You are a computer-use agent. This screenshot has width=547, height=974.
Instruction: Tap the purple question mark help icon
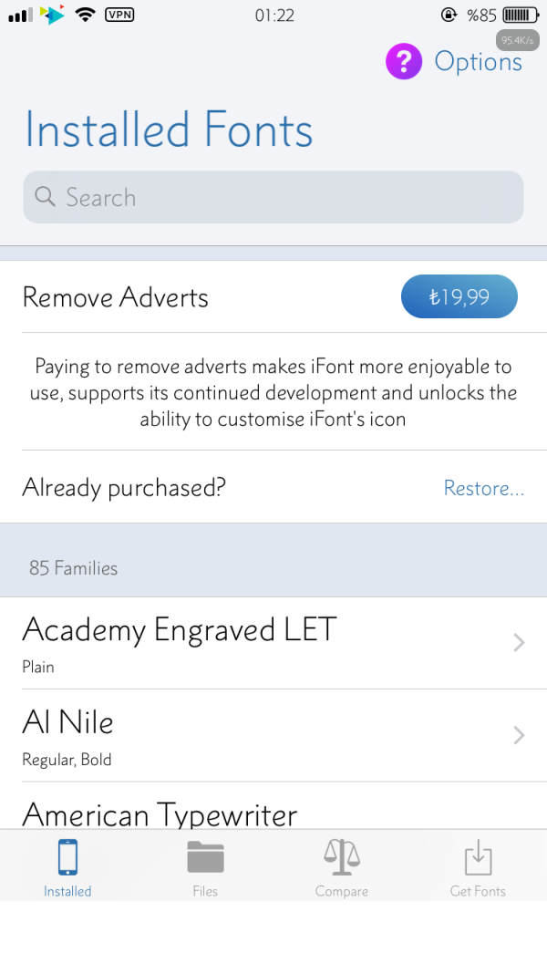click(x=404, y=61)
